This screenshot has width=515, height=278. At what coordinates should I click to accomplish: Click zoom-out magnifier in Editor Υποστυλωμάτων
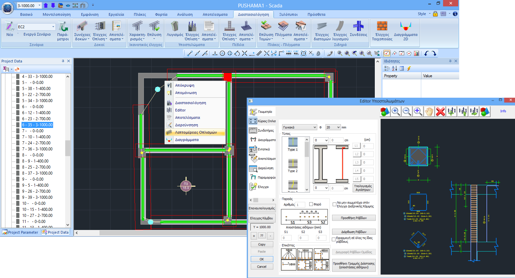(x=407, y=111)
